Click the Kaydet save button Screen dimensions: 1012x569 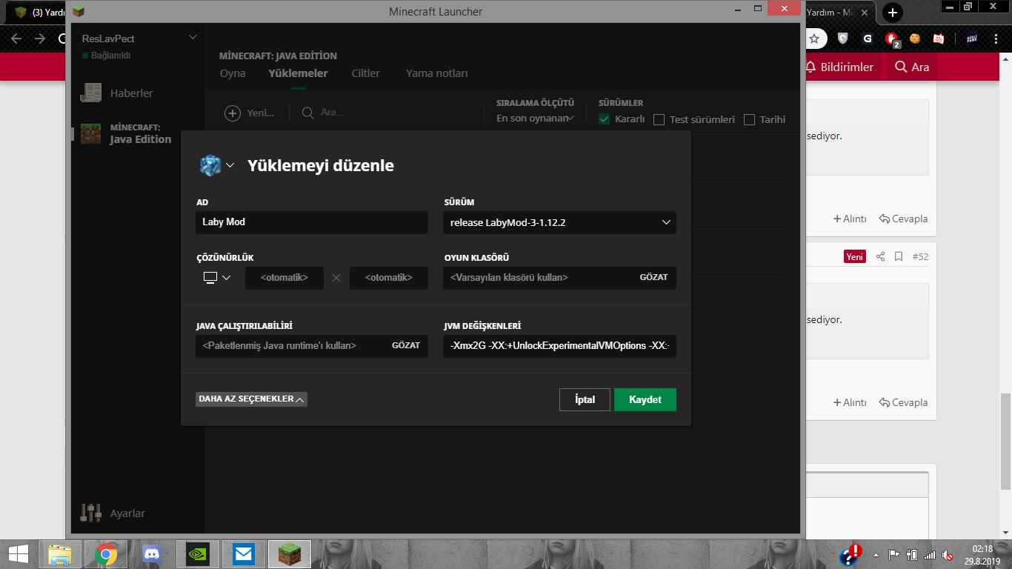coord(645,399)
